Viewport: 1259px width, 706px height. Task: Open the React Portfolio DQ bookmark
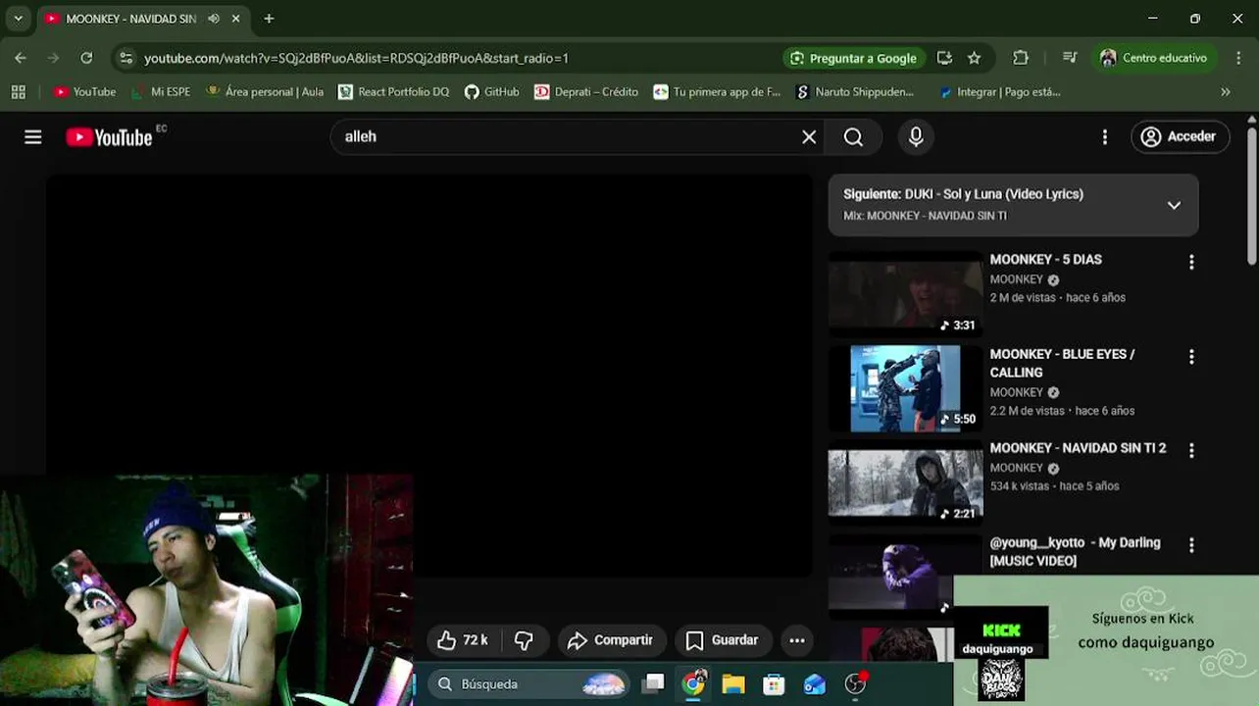click(394, 92)
